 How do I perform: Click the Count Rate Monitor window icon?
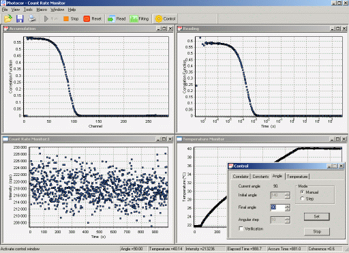tap(5, 139)
